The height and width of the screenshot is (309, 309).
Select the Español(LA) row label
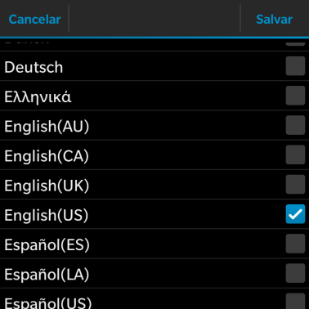click(47, 275)
